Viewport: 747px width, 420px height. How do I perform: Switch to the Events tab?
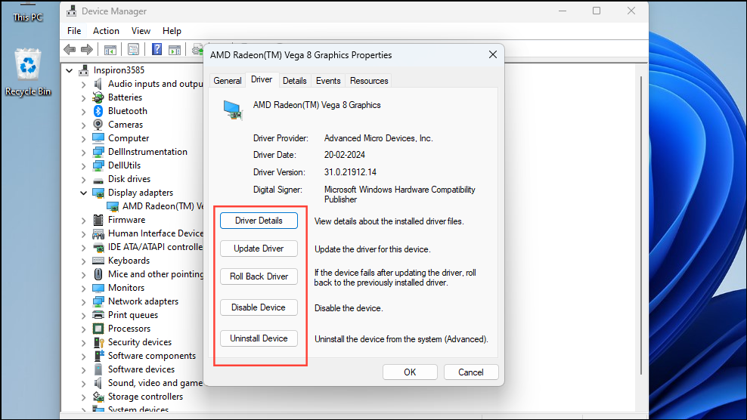[x=328, y=81]
